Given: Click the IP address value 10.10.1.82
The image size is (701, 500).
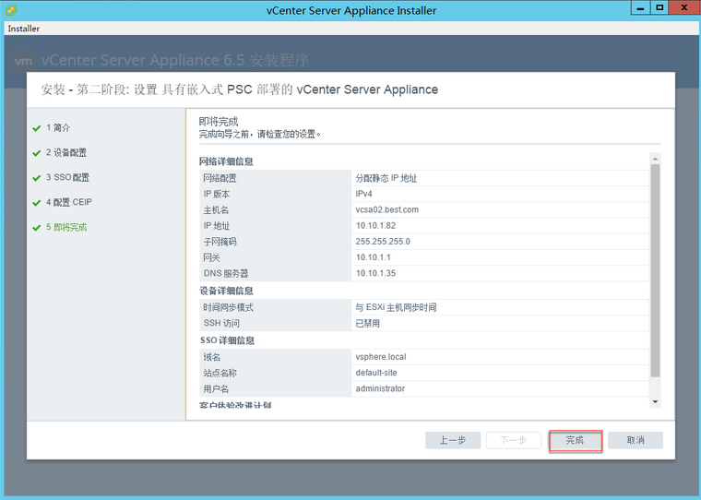Looking at the screenshot, I should [375, 226].
